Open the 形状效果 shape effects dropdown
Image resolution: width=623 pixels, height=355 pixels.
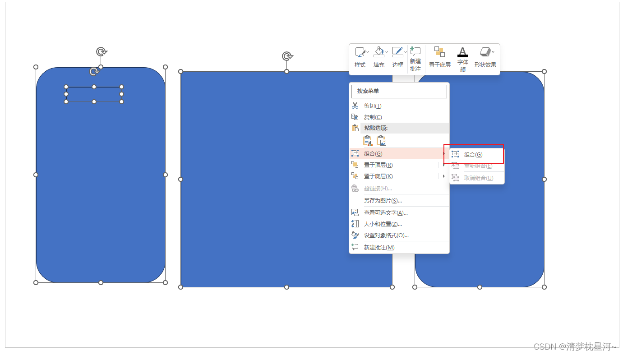[x=485, y=57]
